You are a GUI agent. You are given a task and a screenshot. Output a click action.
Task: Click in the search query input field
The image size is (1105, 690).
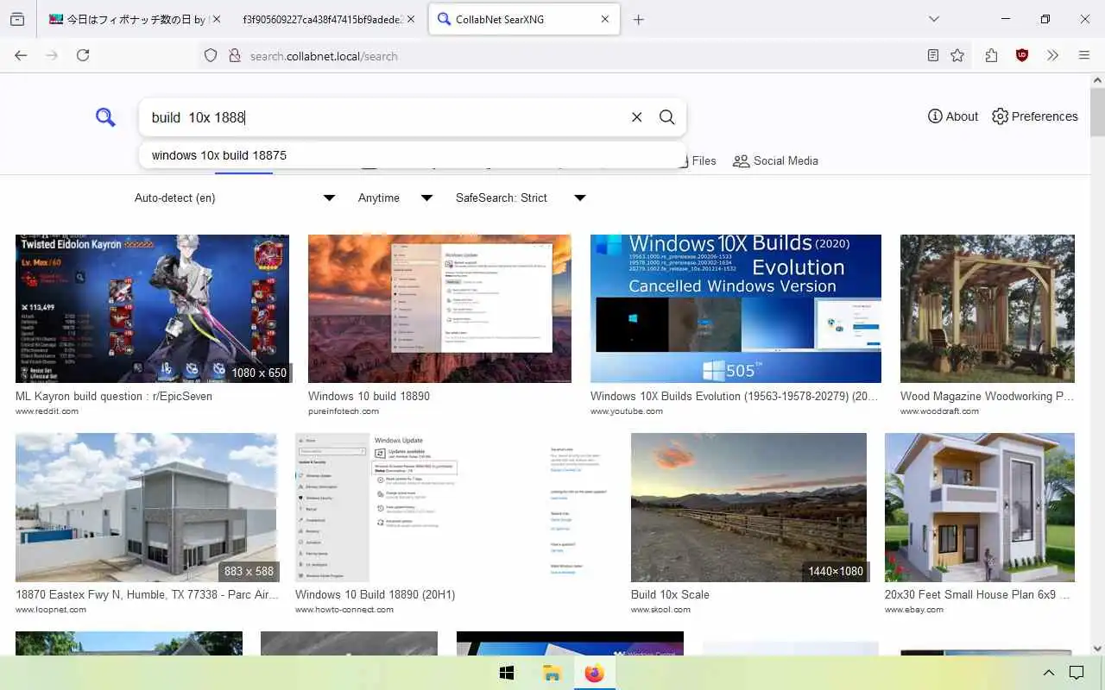pyautogui.click(x=386, y=117)
